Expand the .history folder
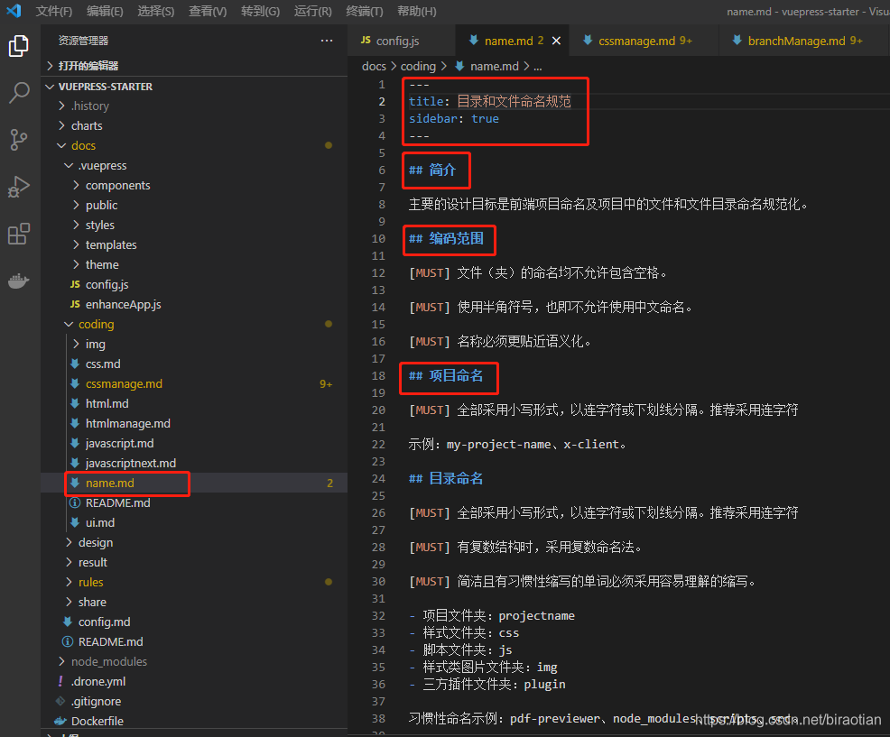Image resolution: width=890 pixels, height=737 pixels. [x=194, y=106]
